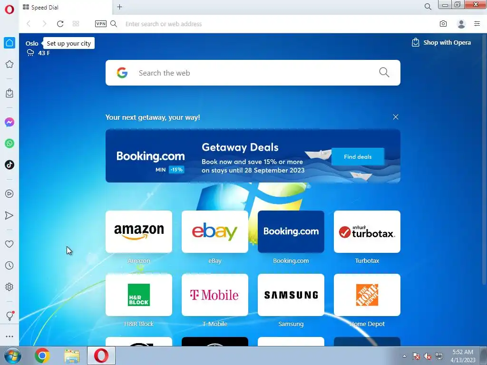This screenshot has width=487, height=365.
Task: Open the Easy Setup sliders icon
Action: click(x=477, y=24)
